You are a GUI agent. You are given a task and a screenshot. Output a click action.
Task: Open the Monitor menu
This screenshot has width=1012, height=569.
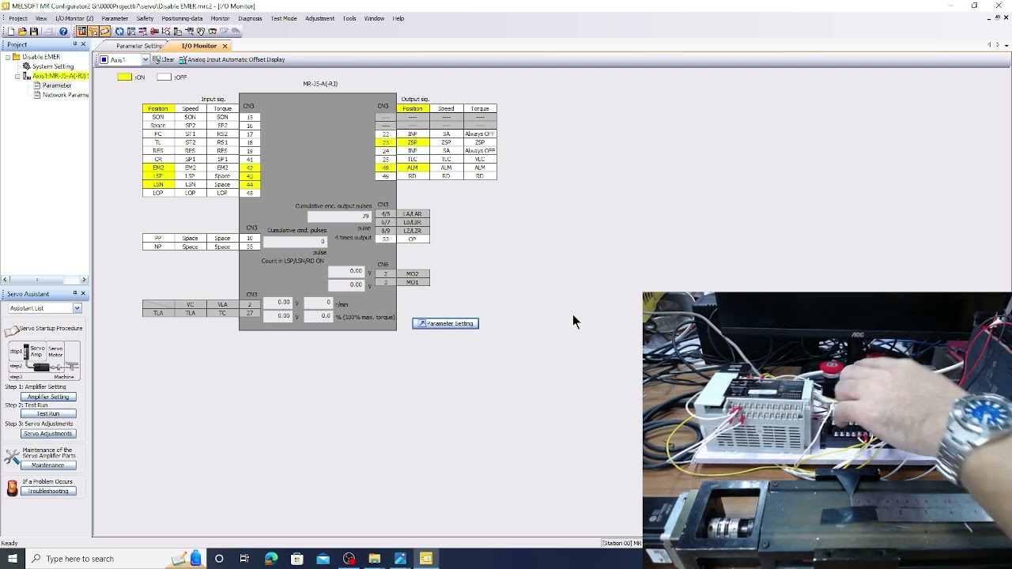(220, 18)
